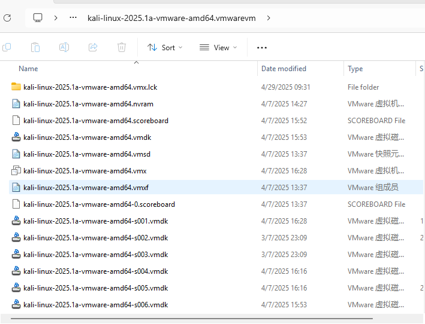Click date 3/7/2025 23:09 of s002.vmdk
425x324 pixels.
pyautogui.click(x=284, y=238)
